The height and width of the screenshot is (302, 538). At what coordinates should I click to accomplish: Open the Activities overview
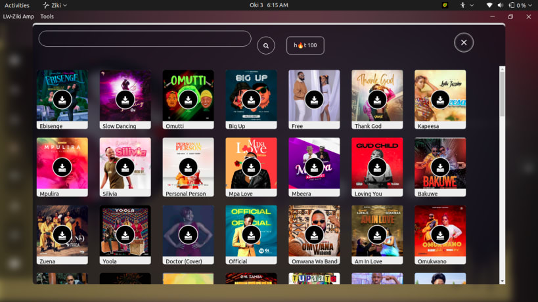coord(17,5)
